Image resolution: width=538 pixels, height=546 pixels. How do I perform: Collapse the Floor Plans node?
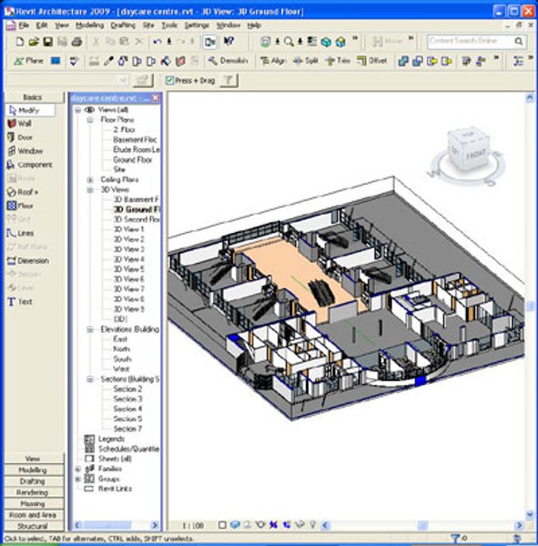90,120
